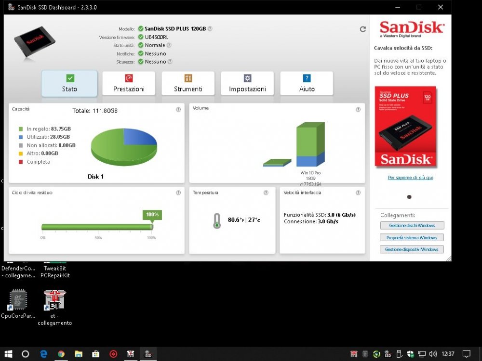Click Gestione dischi Windows button
This screenshot has width=482, height=361.
(412, 225)
